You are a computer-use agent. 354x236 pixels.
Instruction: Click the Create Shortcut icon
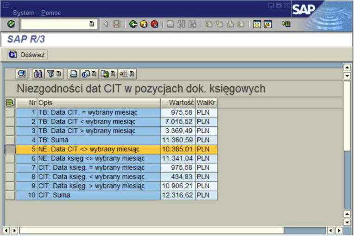coord(268,24)
